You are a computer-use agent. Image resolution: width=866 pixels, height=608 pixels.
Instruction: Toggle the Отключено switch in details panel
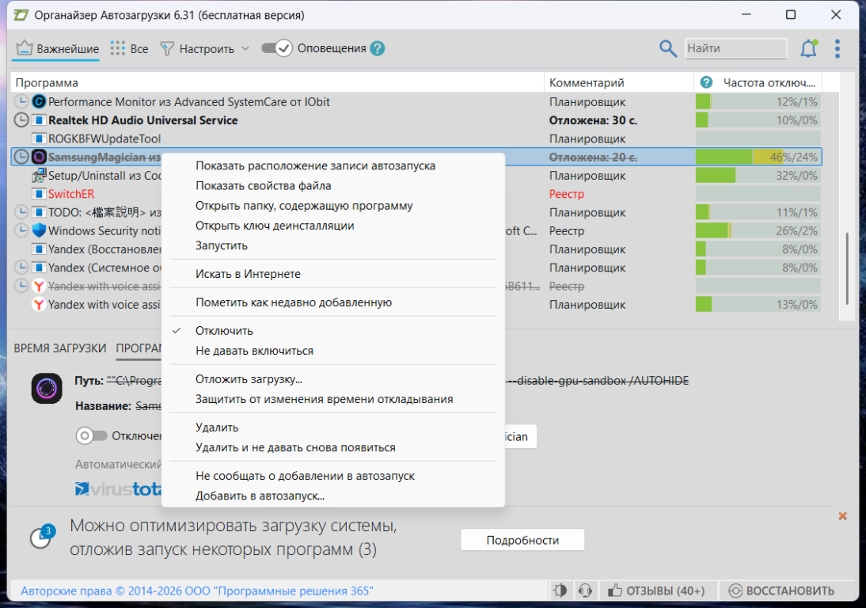click(x=91, y=435)
